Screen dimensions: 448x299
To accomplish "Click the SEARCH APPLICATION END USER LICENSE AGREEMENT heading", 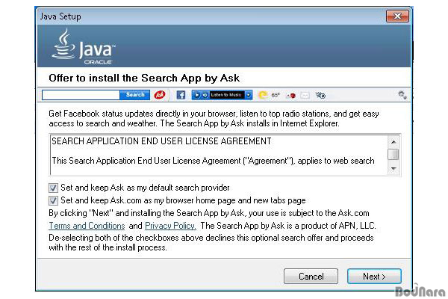I will 161,141.
